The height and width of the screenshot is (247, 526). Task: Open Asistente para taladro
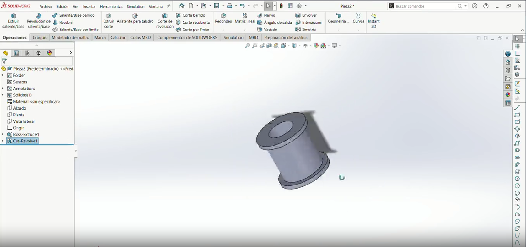coord(135,19)
